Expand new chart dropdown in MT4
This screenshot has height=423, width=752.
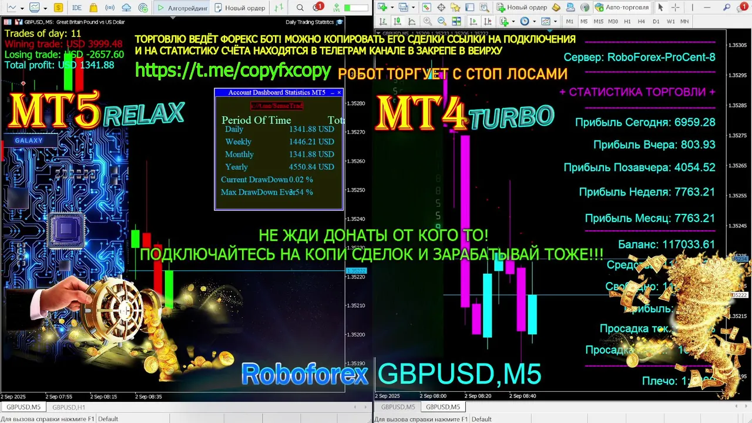pos(392,8)
